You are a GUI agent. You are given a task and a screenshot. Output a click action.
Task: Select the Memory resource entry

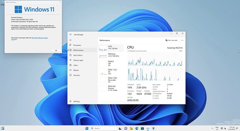tap(111, 55)
